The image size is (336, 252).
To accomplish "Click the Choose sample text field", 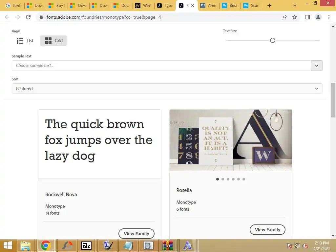I will coord(161,66).
